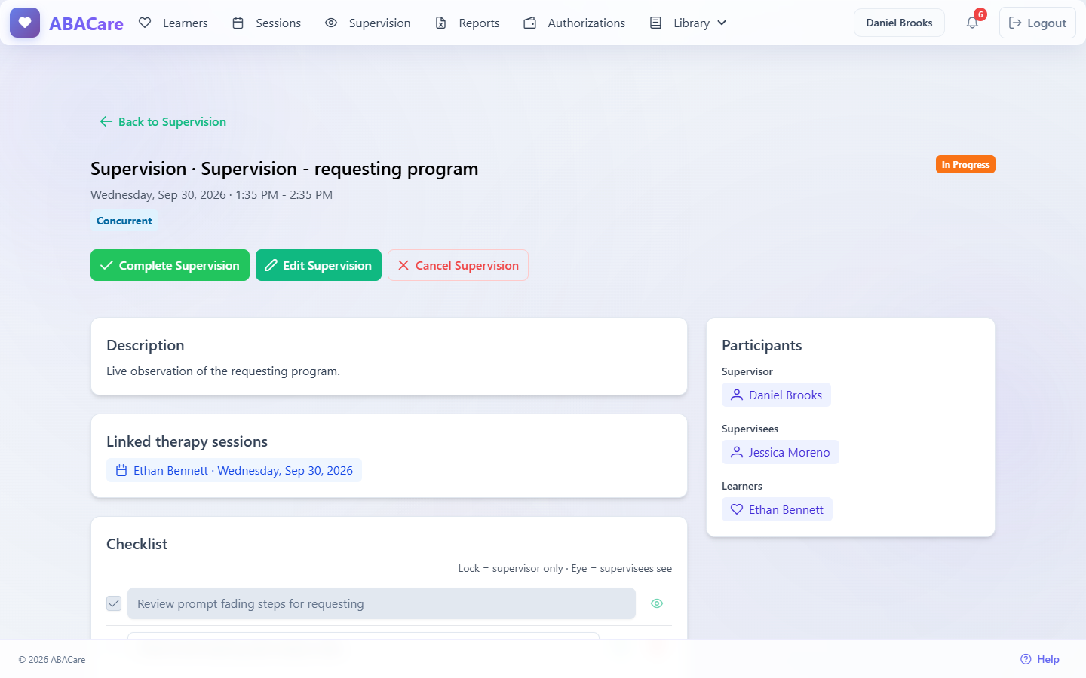This screenshot has width=1086, height=678.
Task: Click the ABACare brand name
Action: coord(86,23)
